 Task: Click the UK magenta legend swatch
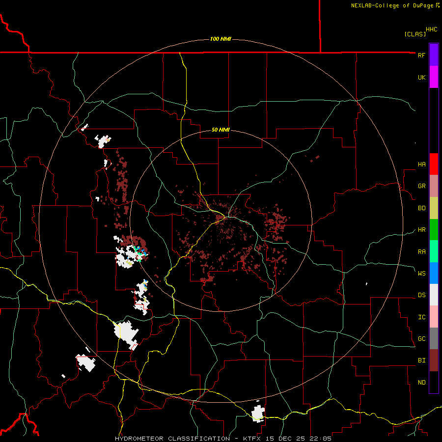click(434, 77)
